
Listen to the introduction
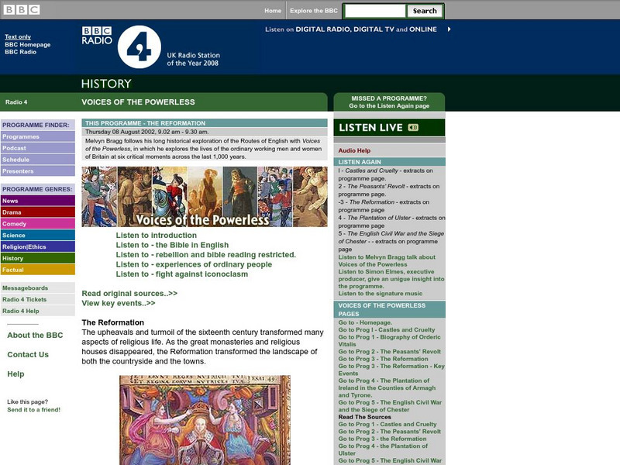pos(157,234)
